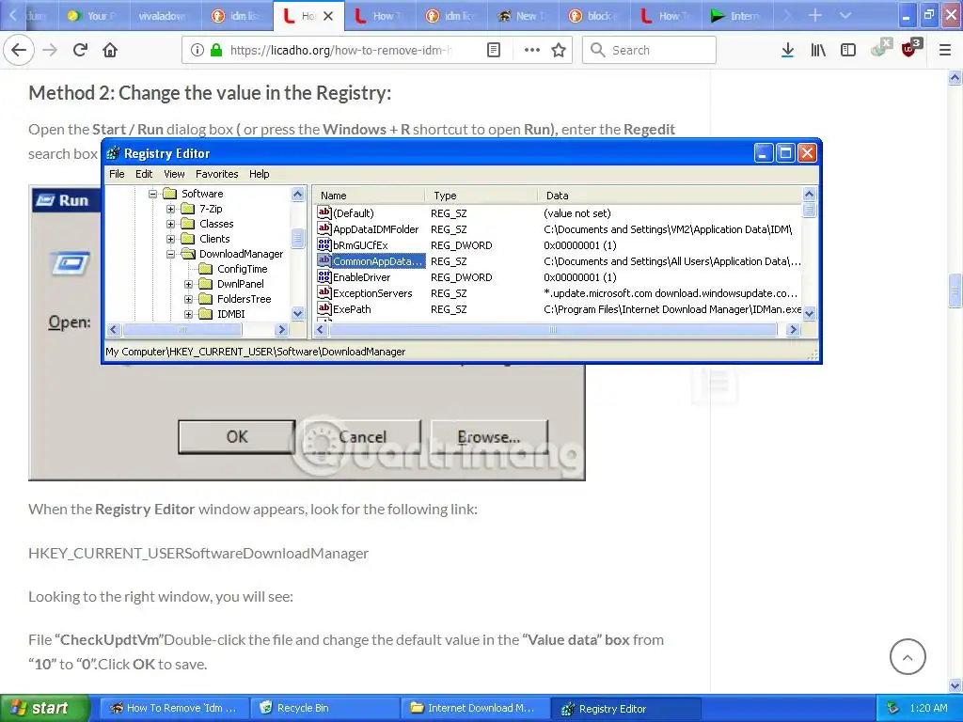
Task: Collapse the Software key in the tree
Action: click(153, 194)
